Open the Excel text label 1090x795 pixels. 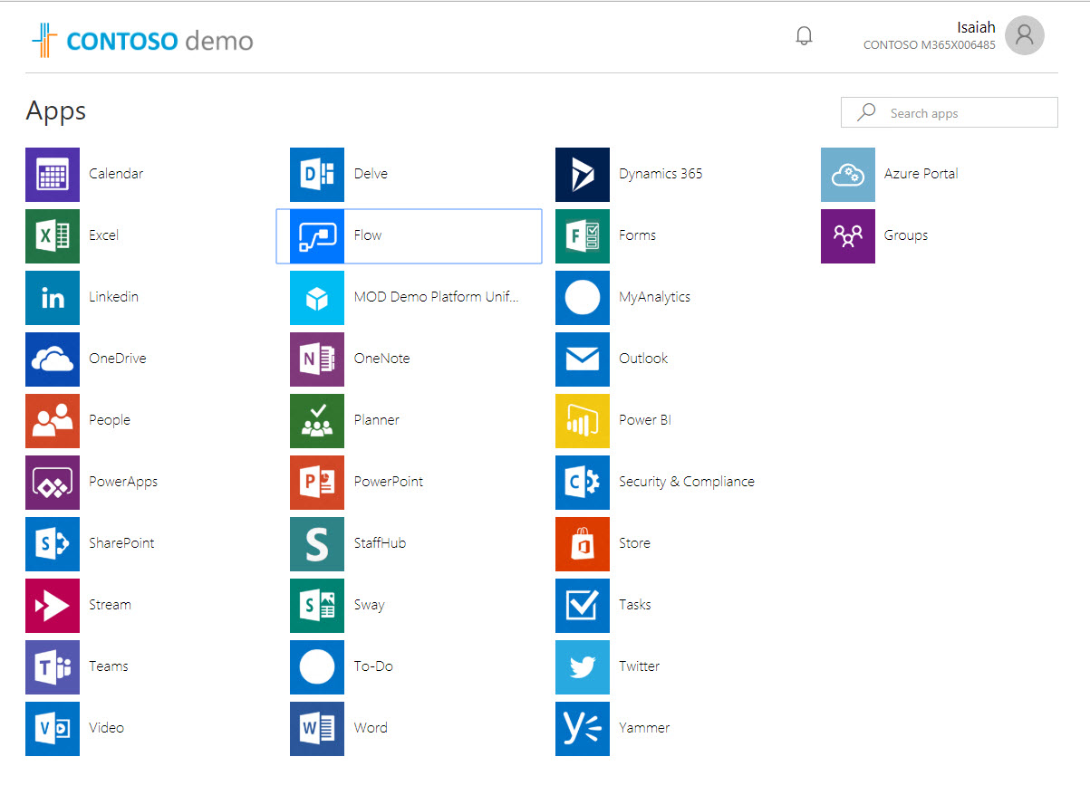tap(103, 235)
